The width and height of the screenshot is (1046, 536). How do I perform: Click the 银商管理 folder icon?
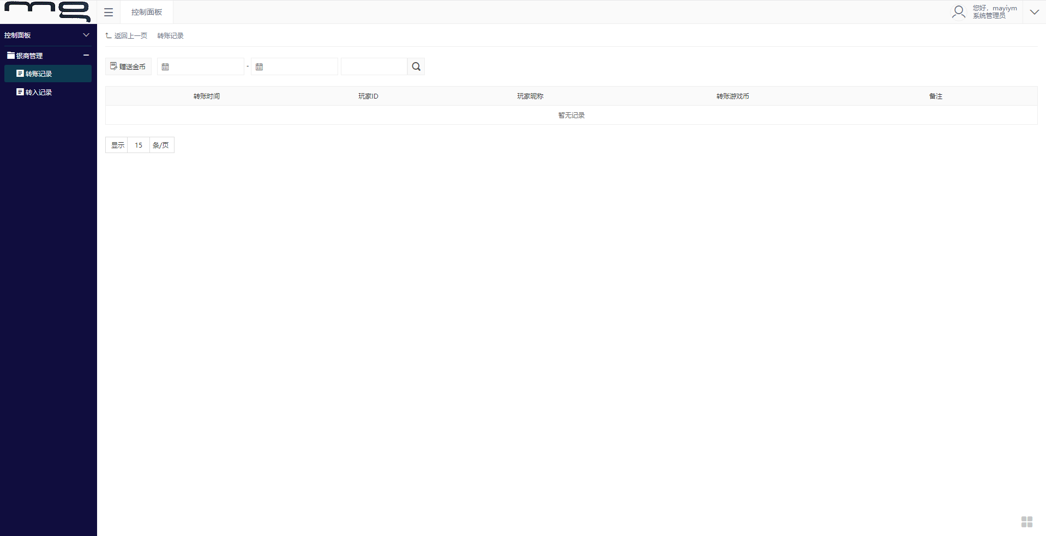(11, 56)
